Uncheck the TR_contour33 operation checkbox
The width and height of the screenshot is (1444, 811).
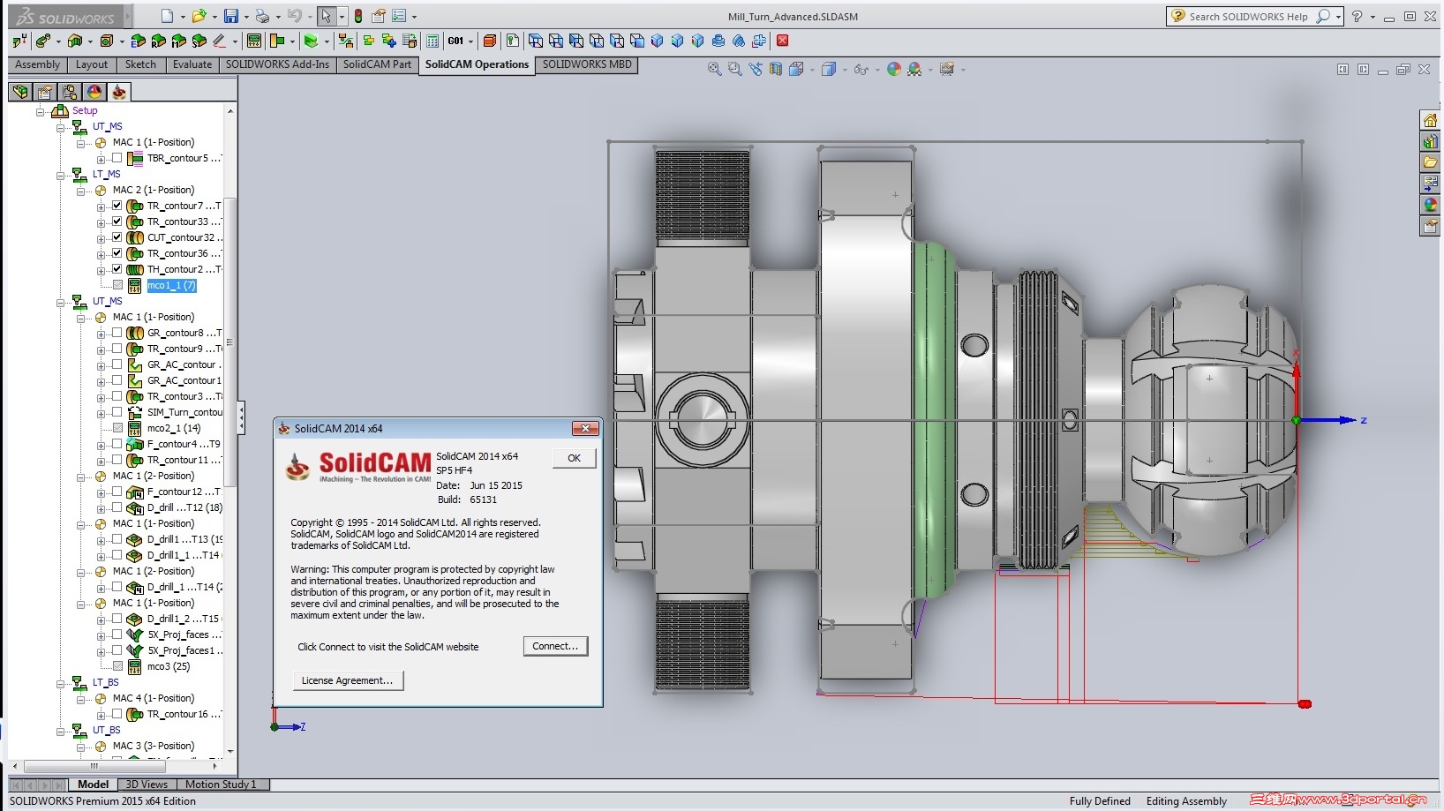[x=117, y=222]
